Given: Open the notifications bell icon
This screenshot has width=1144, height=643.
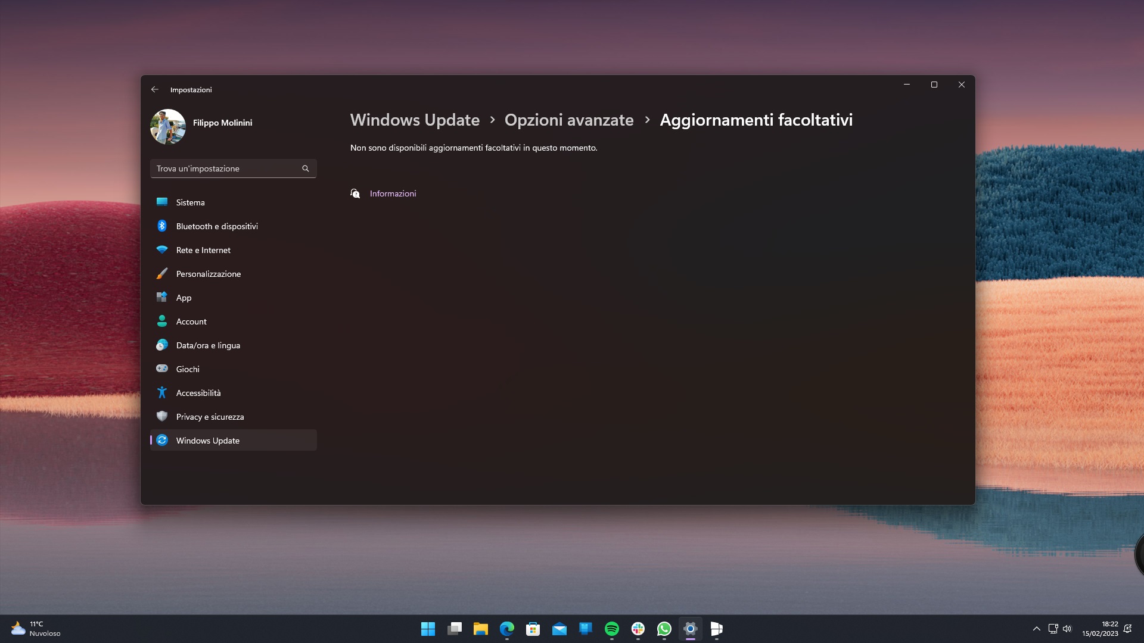Looking at the screenshot, I should pyautogui.click(x=1128, y=629).
